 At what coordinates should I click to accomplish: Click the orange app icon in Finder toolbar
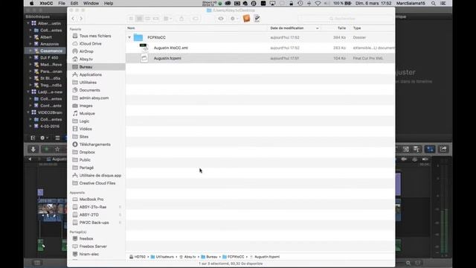tap(246, 18)
